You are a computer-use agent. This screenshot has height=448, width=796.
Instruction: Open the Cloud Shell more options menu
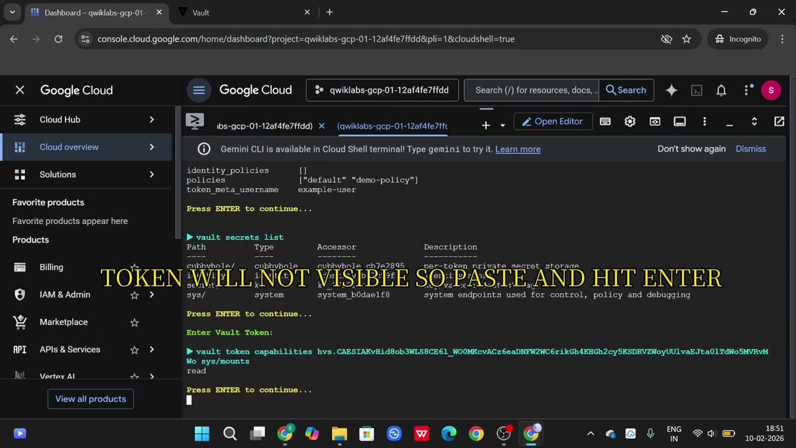pyautogui.click(x=705, y=121)
